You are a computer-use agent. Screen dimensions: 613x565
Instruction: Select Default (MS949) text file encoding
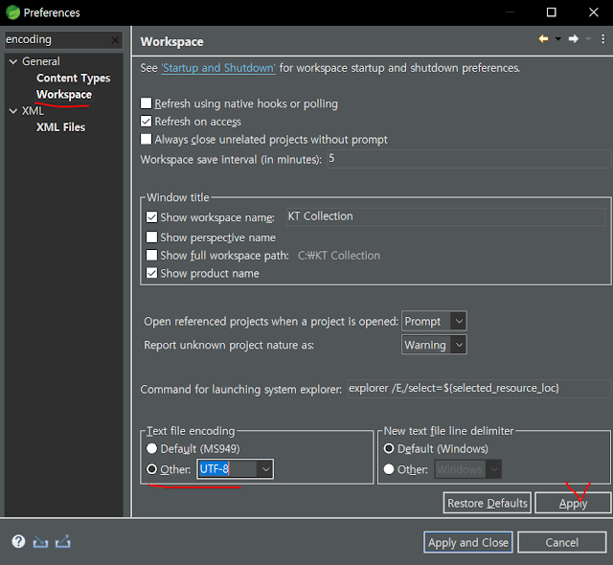pos(151,448)
